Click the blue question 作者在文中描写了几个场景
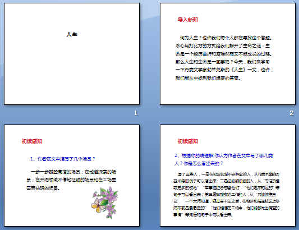Viewport: 299px width, 230px height. (x=62, y=159)
